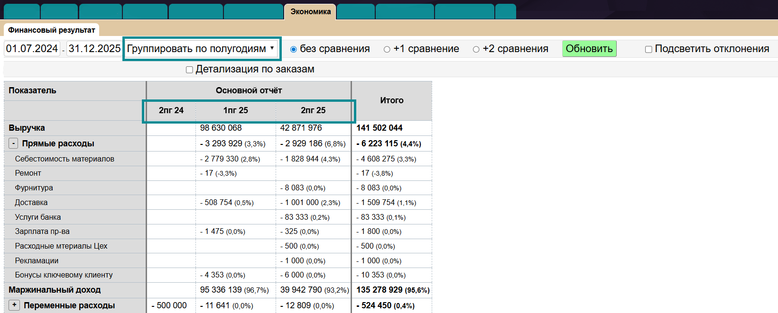Open the Финансовый результат sub-tab
Screen dimensions: 778x313
point(51,30)
